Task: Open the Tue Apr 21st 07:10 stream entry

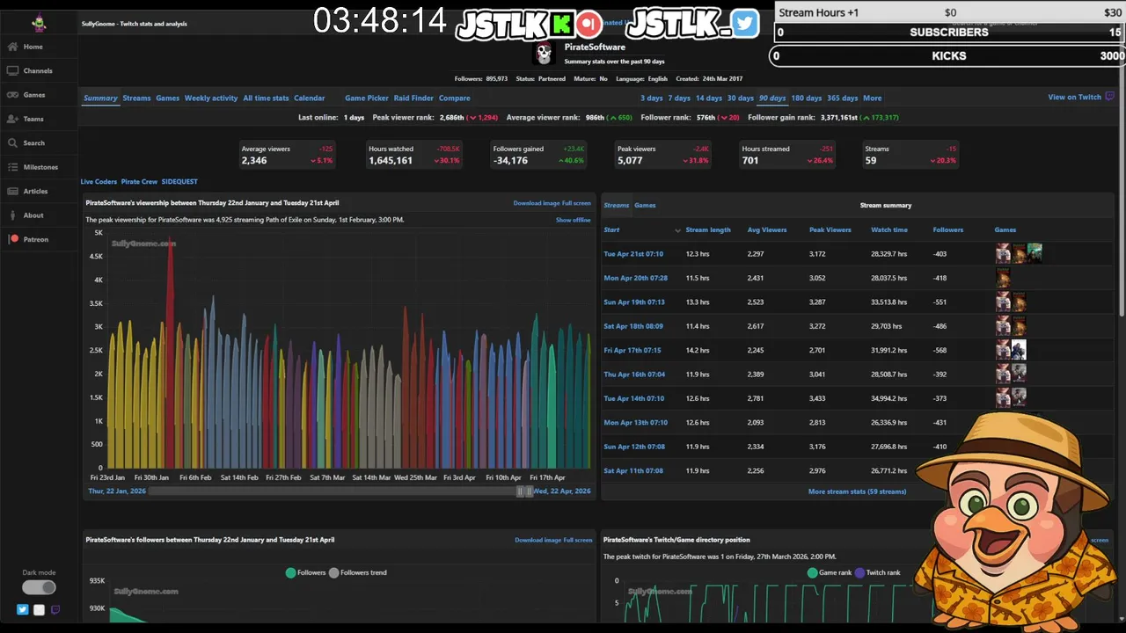Action: coord(633,254)
